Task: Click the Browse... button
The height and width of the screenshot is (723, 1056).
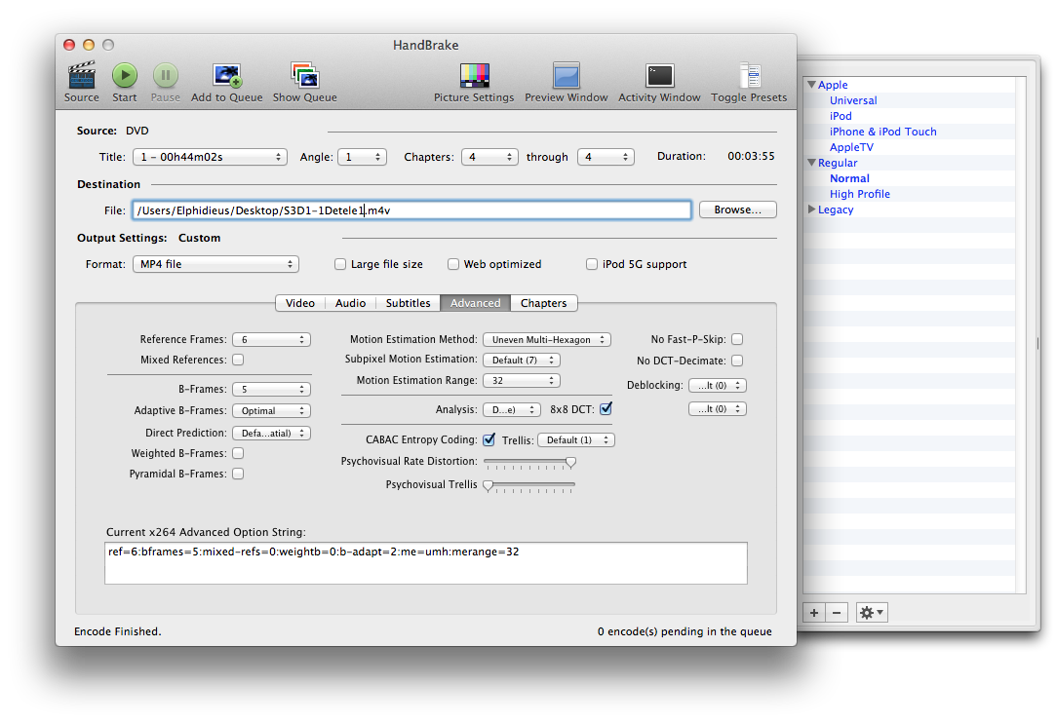Action: click(x=737, y=210)
